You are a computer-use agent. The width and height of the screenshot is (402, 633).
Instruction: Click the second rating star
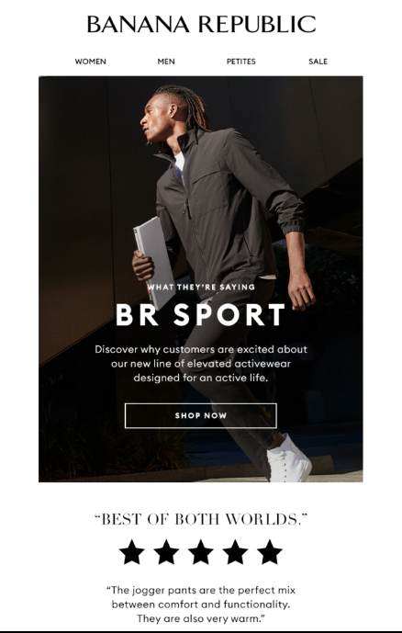click(x=166, y=552)
